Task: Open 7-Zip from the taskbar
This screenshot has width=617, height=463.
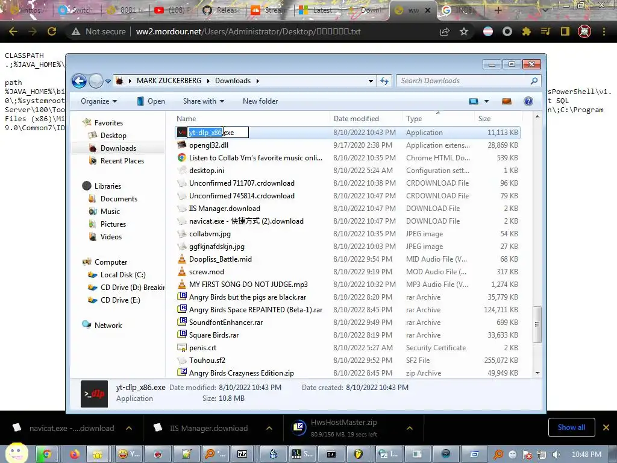Action: (x=242, y=455)
